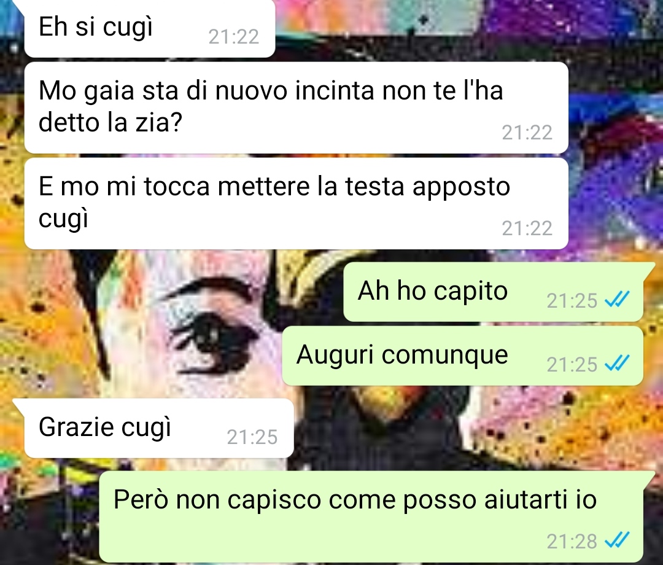Tap the 21:25 time on "Grazie cugì"
Viewport: 663px width, 565px height.
click(x=252, y=437)
